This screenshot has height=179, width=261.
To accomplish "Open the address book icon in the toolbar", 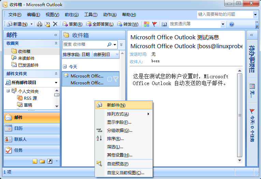I will (x=164, y=24).
